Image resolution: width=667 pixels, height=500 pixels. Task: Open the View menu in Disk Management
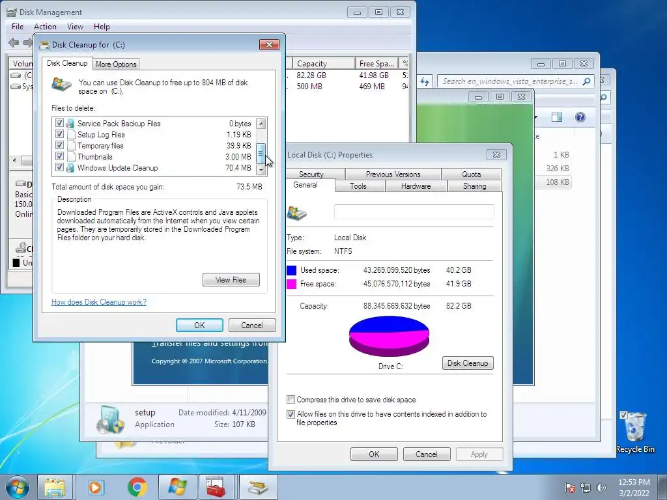coord(75,26)
